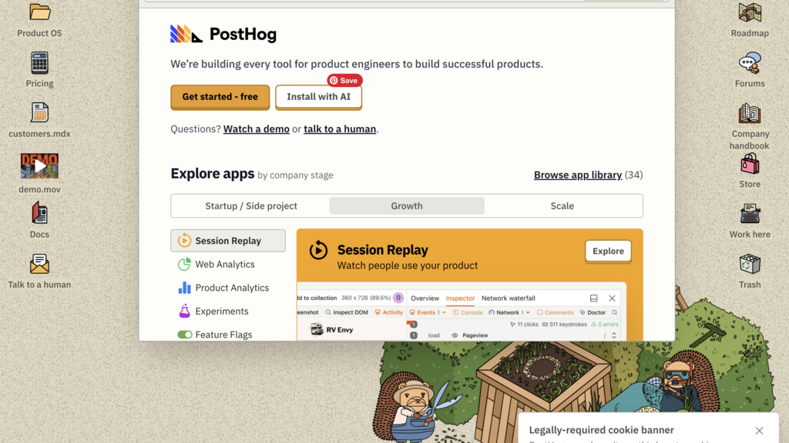Viewport: 789px width, 443px height.
Task: Click the 'Explore apps' heading
Action: [213, 173]
